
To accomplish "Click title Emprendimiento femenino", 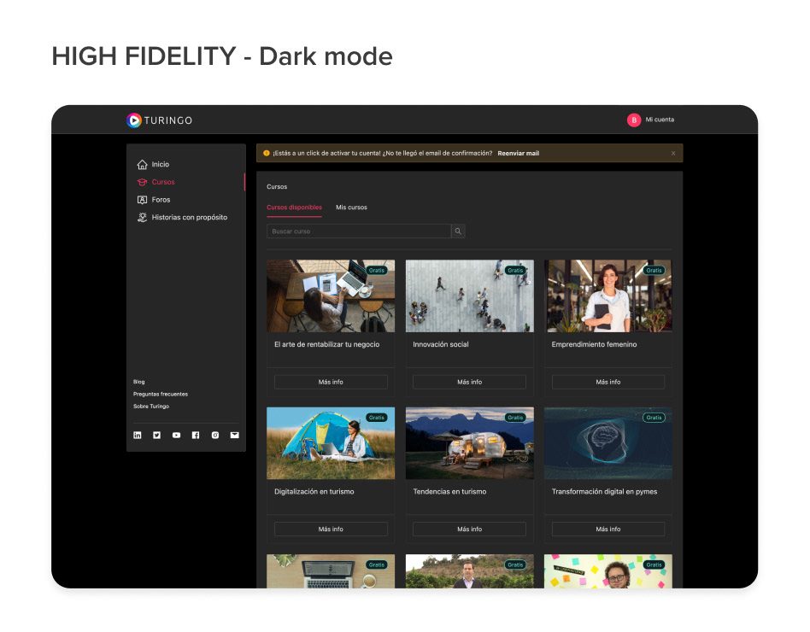I will [594, 345].
